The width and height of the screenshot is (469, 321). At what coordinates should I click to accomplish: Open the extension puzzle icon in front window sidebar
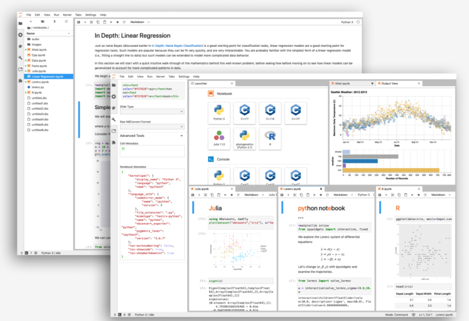[x=114, y=143]
